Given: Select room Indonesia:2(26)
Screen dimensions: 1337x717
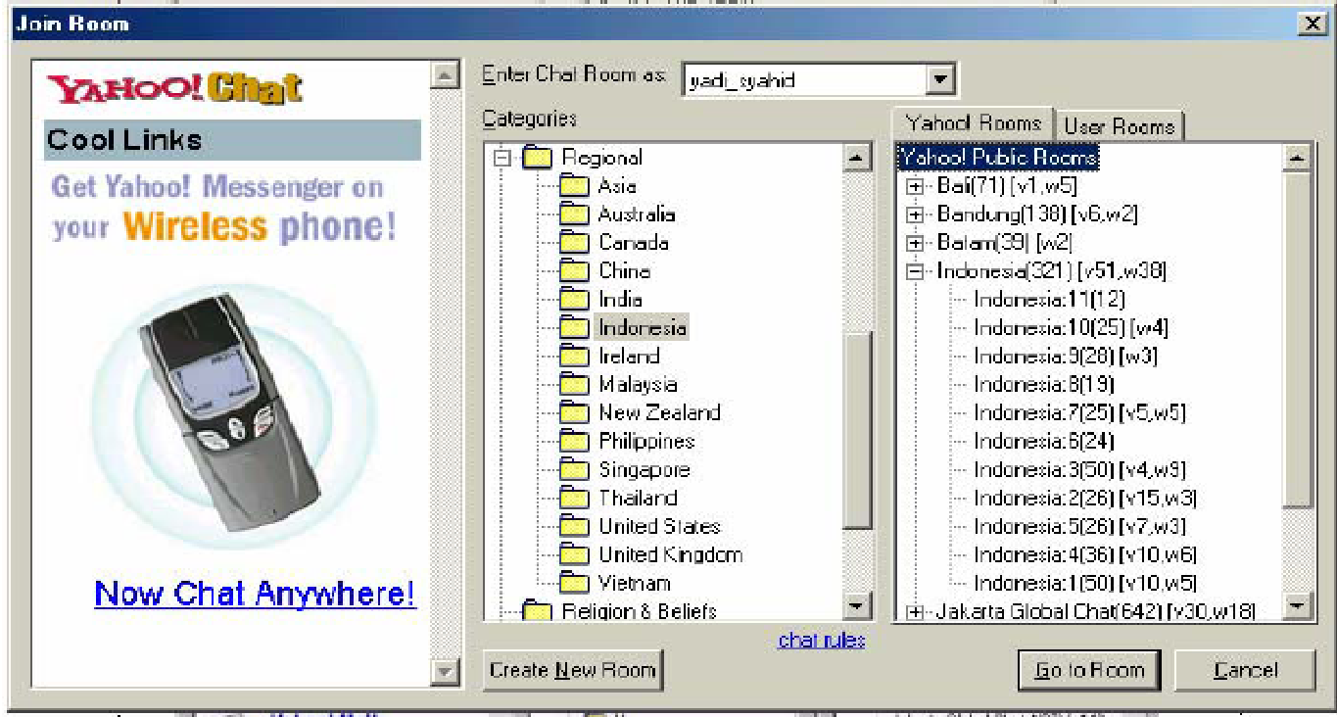Looking at the screenshot, I should click(x=1085, y=498).
